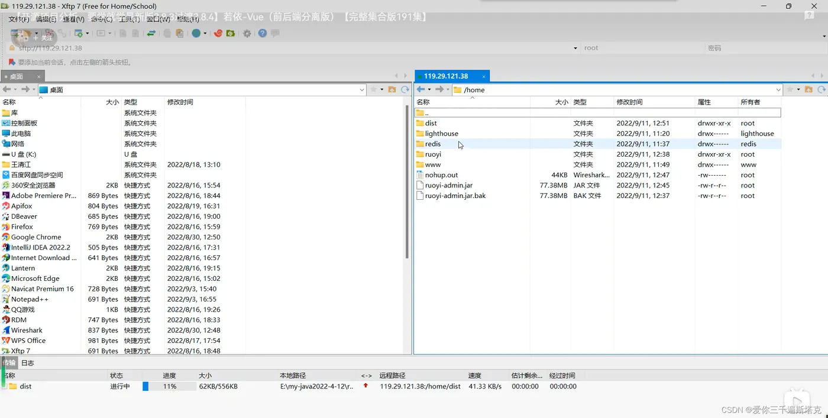The height and width of the screenshot is (418, 828).
Task: Expand the local 桌面 path combo box
Action: click(x=362, y=90)
